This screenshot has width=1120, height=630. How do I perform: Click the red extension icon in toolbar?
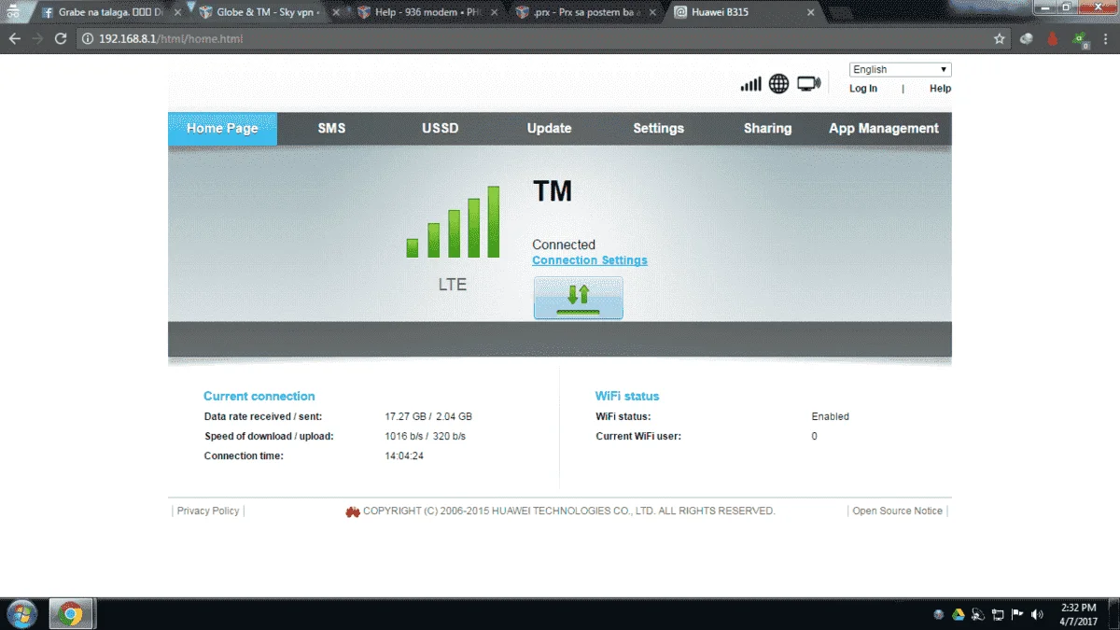click(x=1053, y=39)
